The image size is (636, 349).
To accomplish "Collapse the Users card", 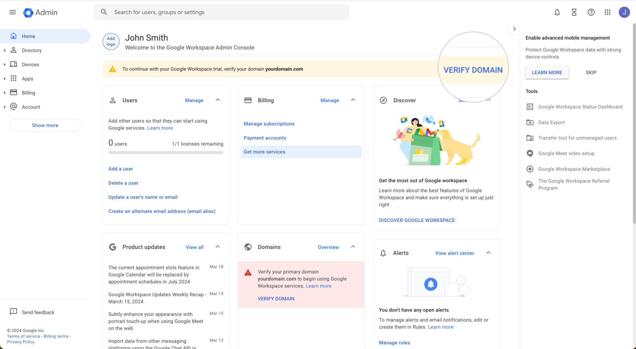I will point(218,100).
